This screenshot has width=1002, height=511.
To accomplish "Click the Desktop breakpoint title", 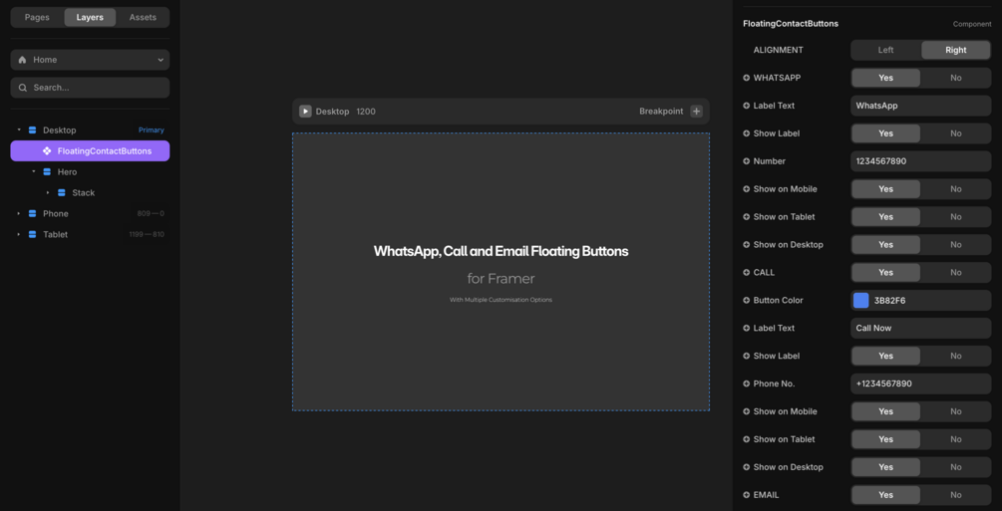I will 332,112.
